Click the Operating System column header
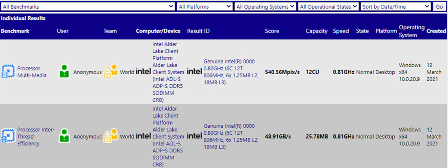The height and width of the screenshot is (168, 448). coord(412,31)
